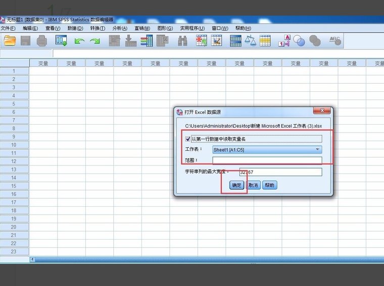Screen dimensions: 384x286
Task: Expand the worksheet Sheet1 [A1:C5] dropdown
Action: [267, 150]
